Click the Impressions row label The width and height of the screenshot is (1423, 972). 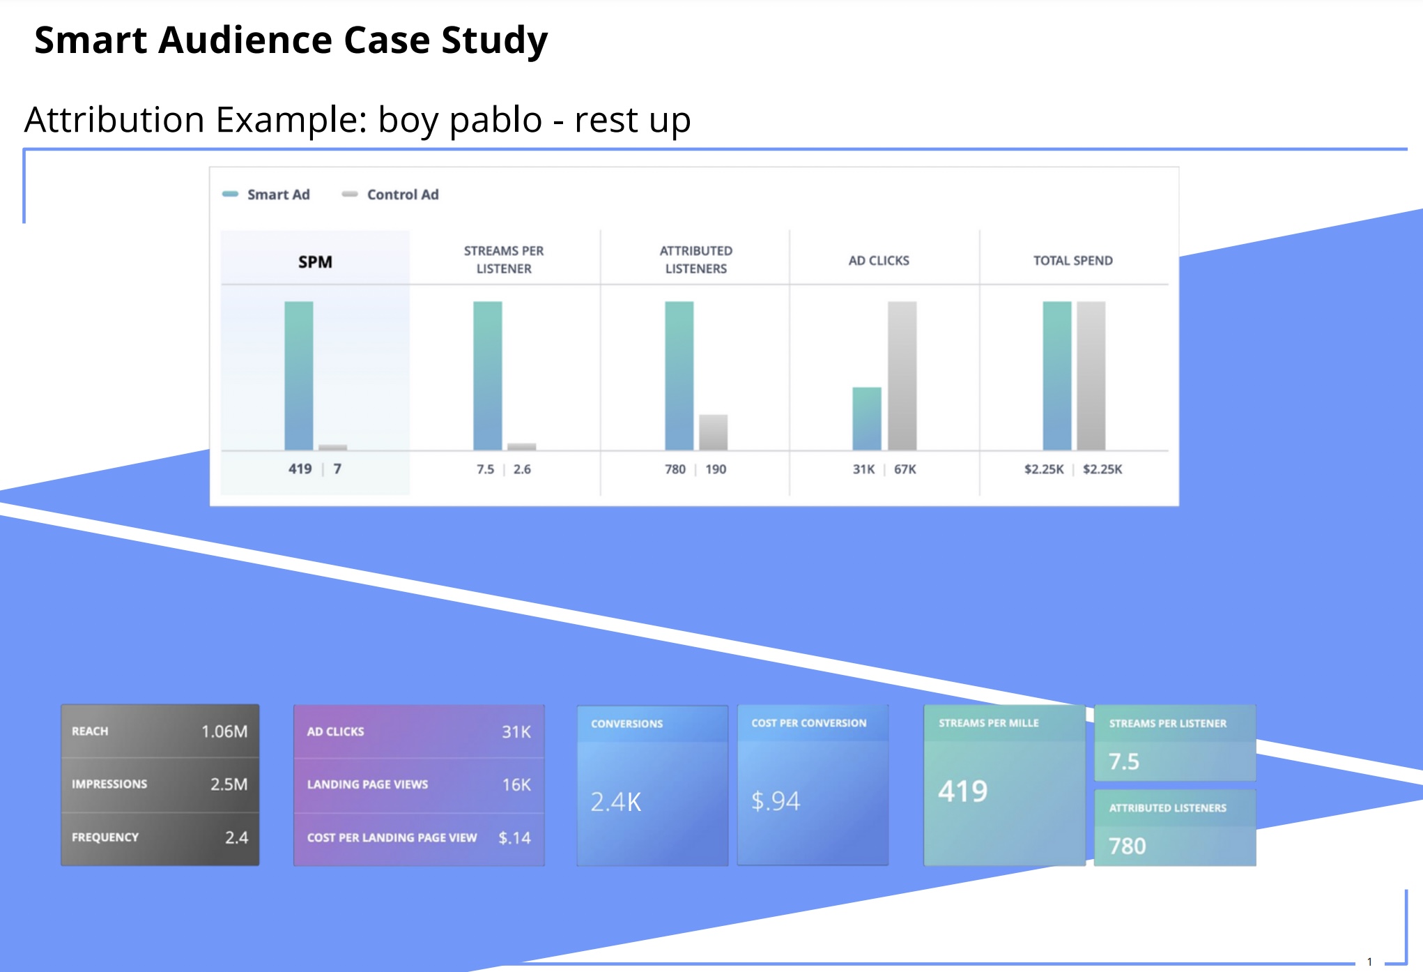point(109,784)
